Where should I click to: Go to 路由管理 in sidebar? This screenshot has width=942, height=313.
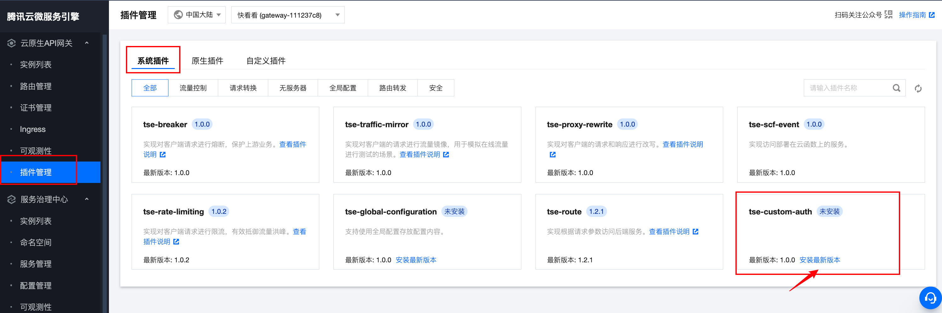(x=36, y=86)
